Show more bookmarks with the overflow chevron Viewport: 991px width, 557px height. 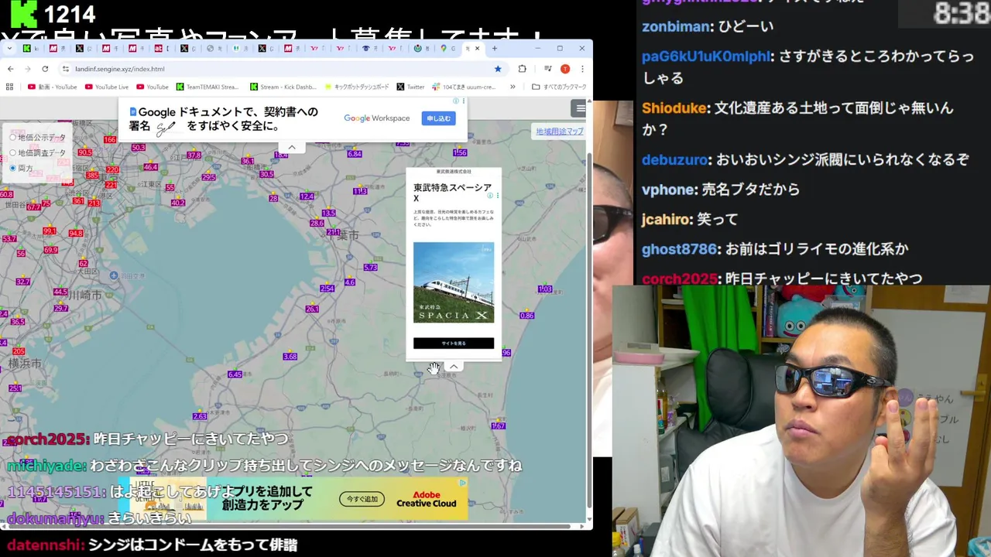point(513,87)
